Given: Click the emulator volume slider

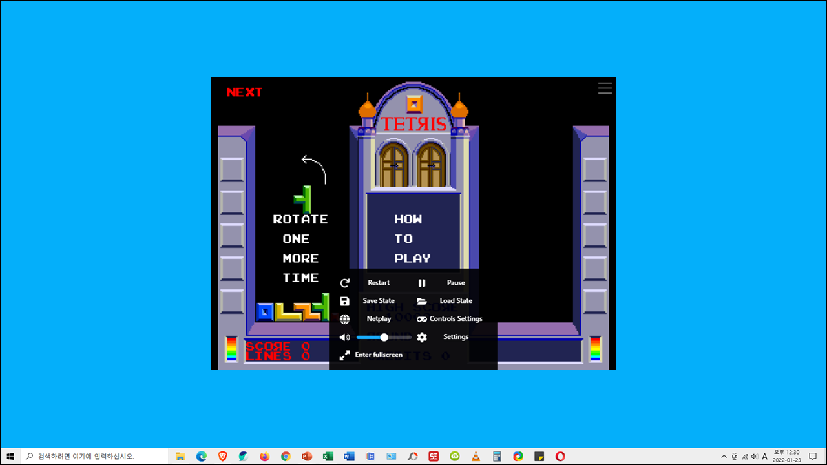Looking at the screenshot, I should [x=384, y=337].
